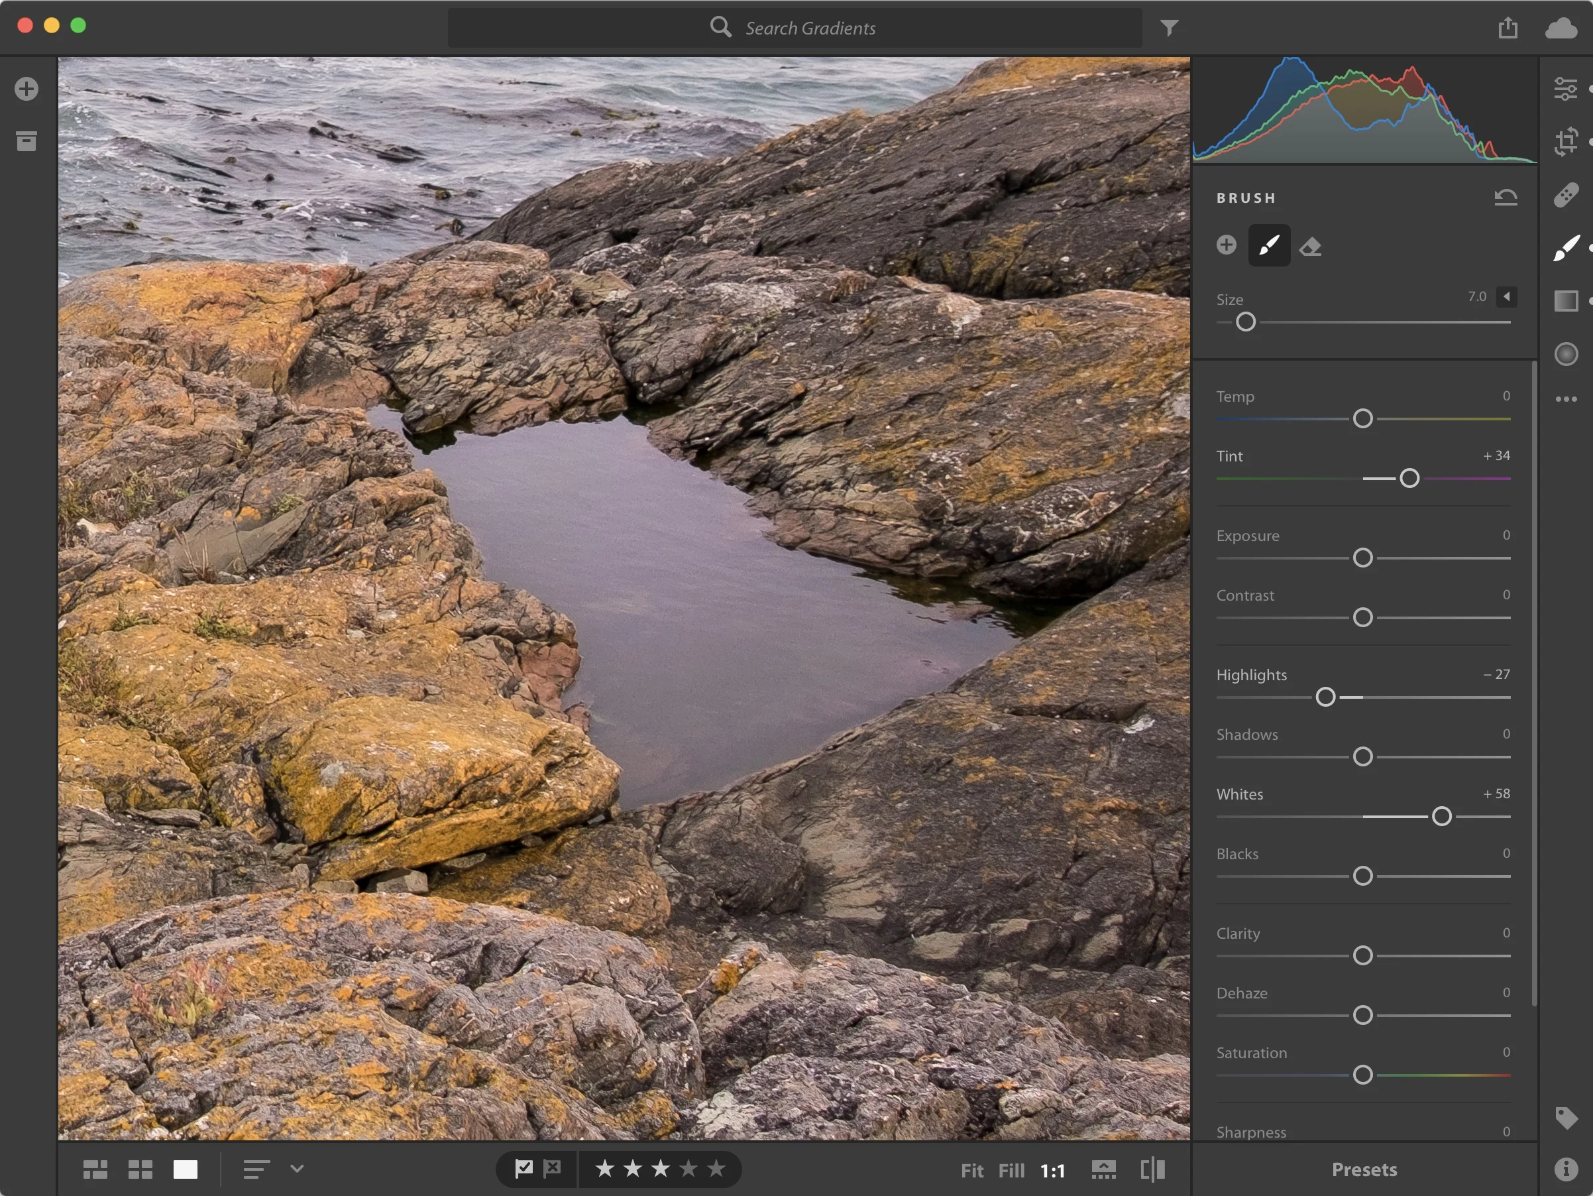1593x1196 pixels.
Task: Click the brush Size value 7.0
Action: [1476, 297]
